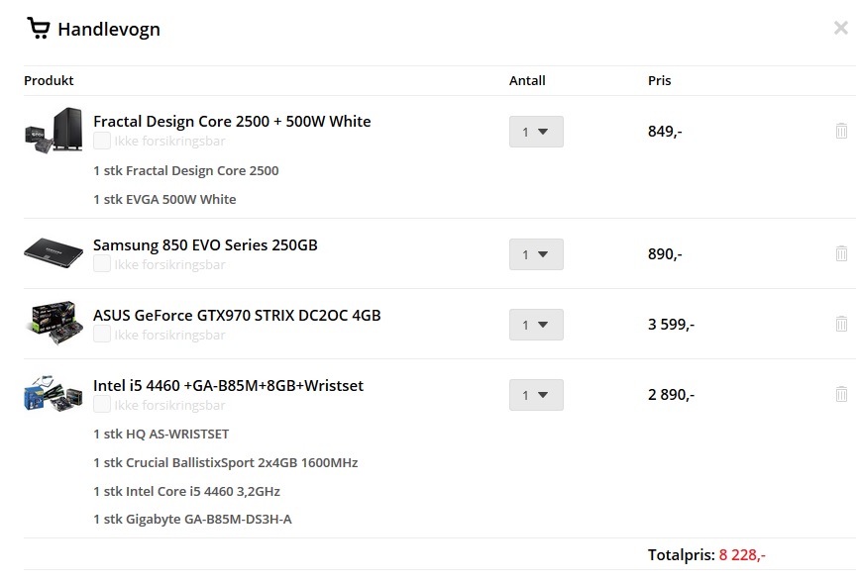Viewport: 859px width, 581px height.
Task: Click the ASUS graphics card thumbnail
Action: coord(54,323)
